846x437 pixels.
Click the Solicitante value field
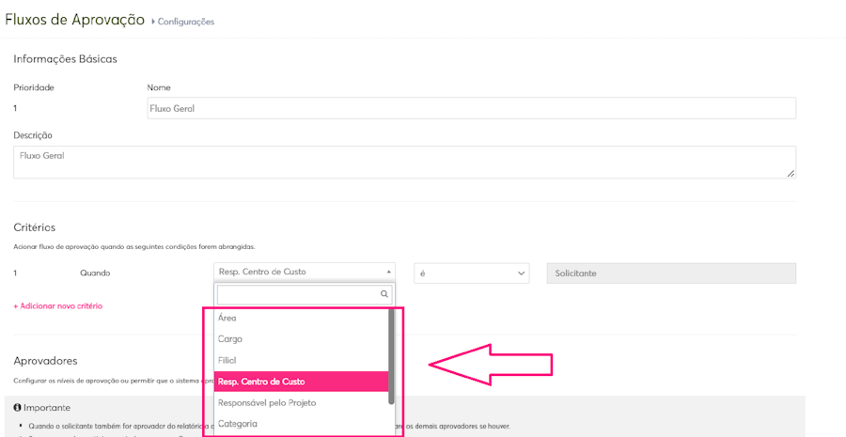(x=671, y=273)
